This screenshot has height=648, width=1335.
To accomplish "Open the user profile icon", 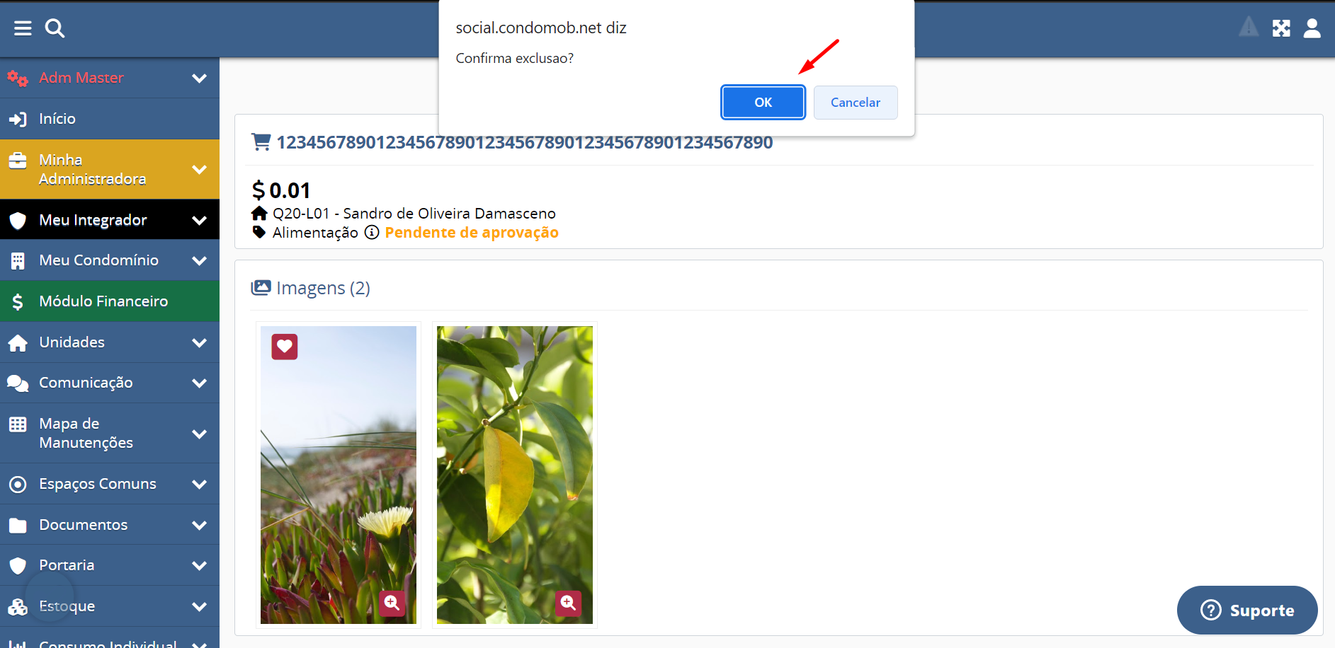I will pos(1312,28).
